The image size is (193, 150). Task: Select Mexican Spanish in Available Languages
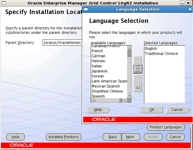(x=109, y=86)
